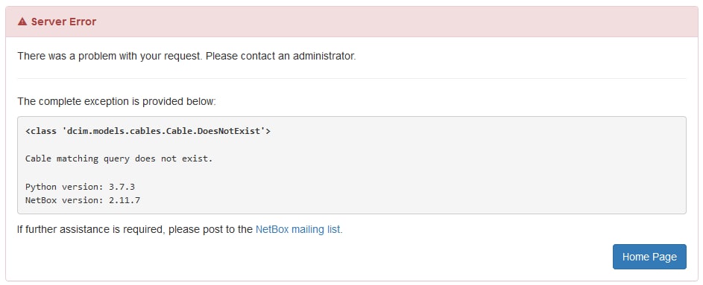Open the NetBox mailing list link
703x285 pixels.
tap(297, 229)
